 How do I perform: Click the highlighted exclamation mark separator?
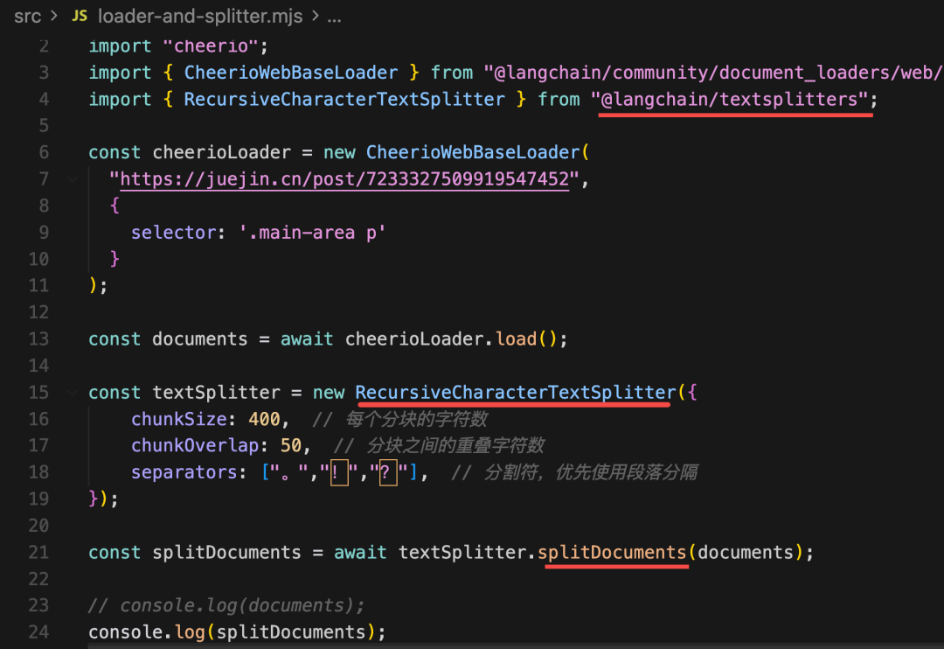point(339,471)
